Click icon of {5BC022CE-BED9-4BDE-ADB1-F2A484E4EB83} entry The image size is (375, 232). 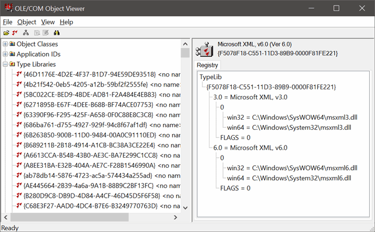(x=19, y=95)
